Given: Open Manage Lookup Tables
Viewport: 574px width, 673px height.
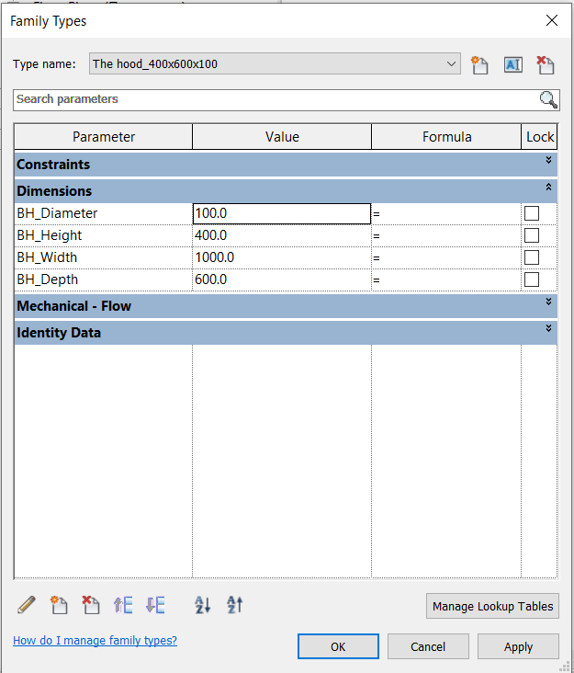Looking at the screenshot, I should 492,606.
